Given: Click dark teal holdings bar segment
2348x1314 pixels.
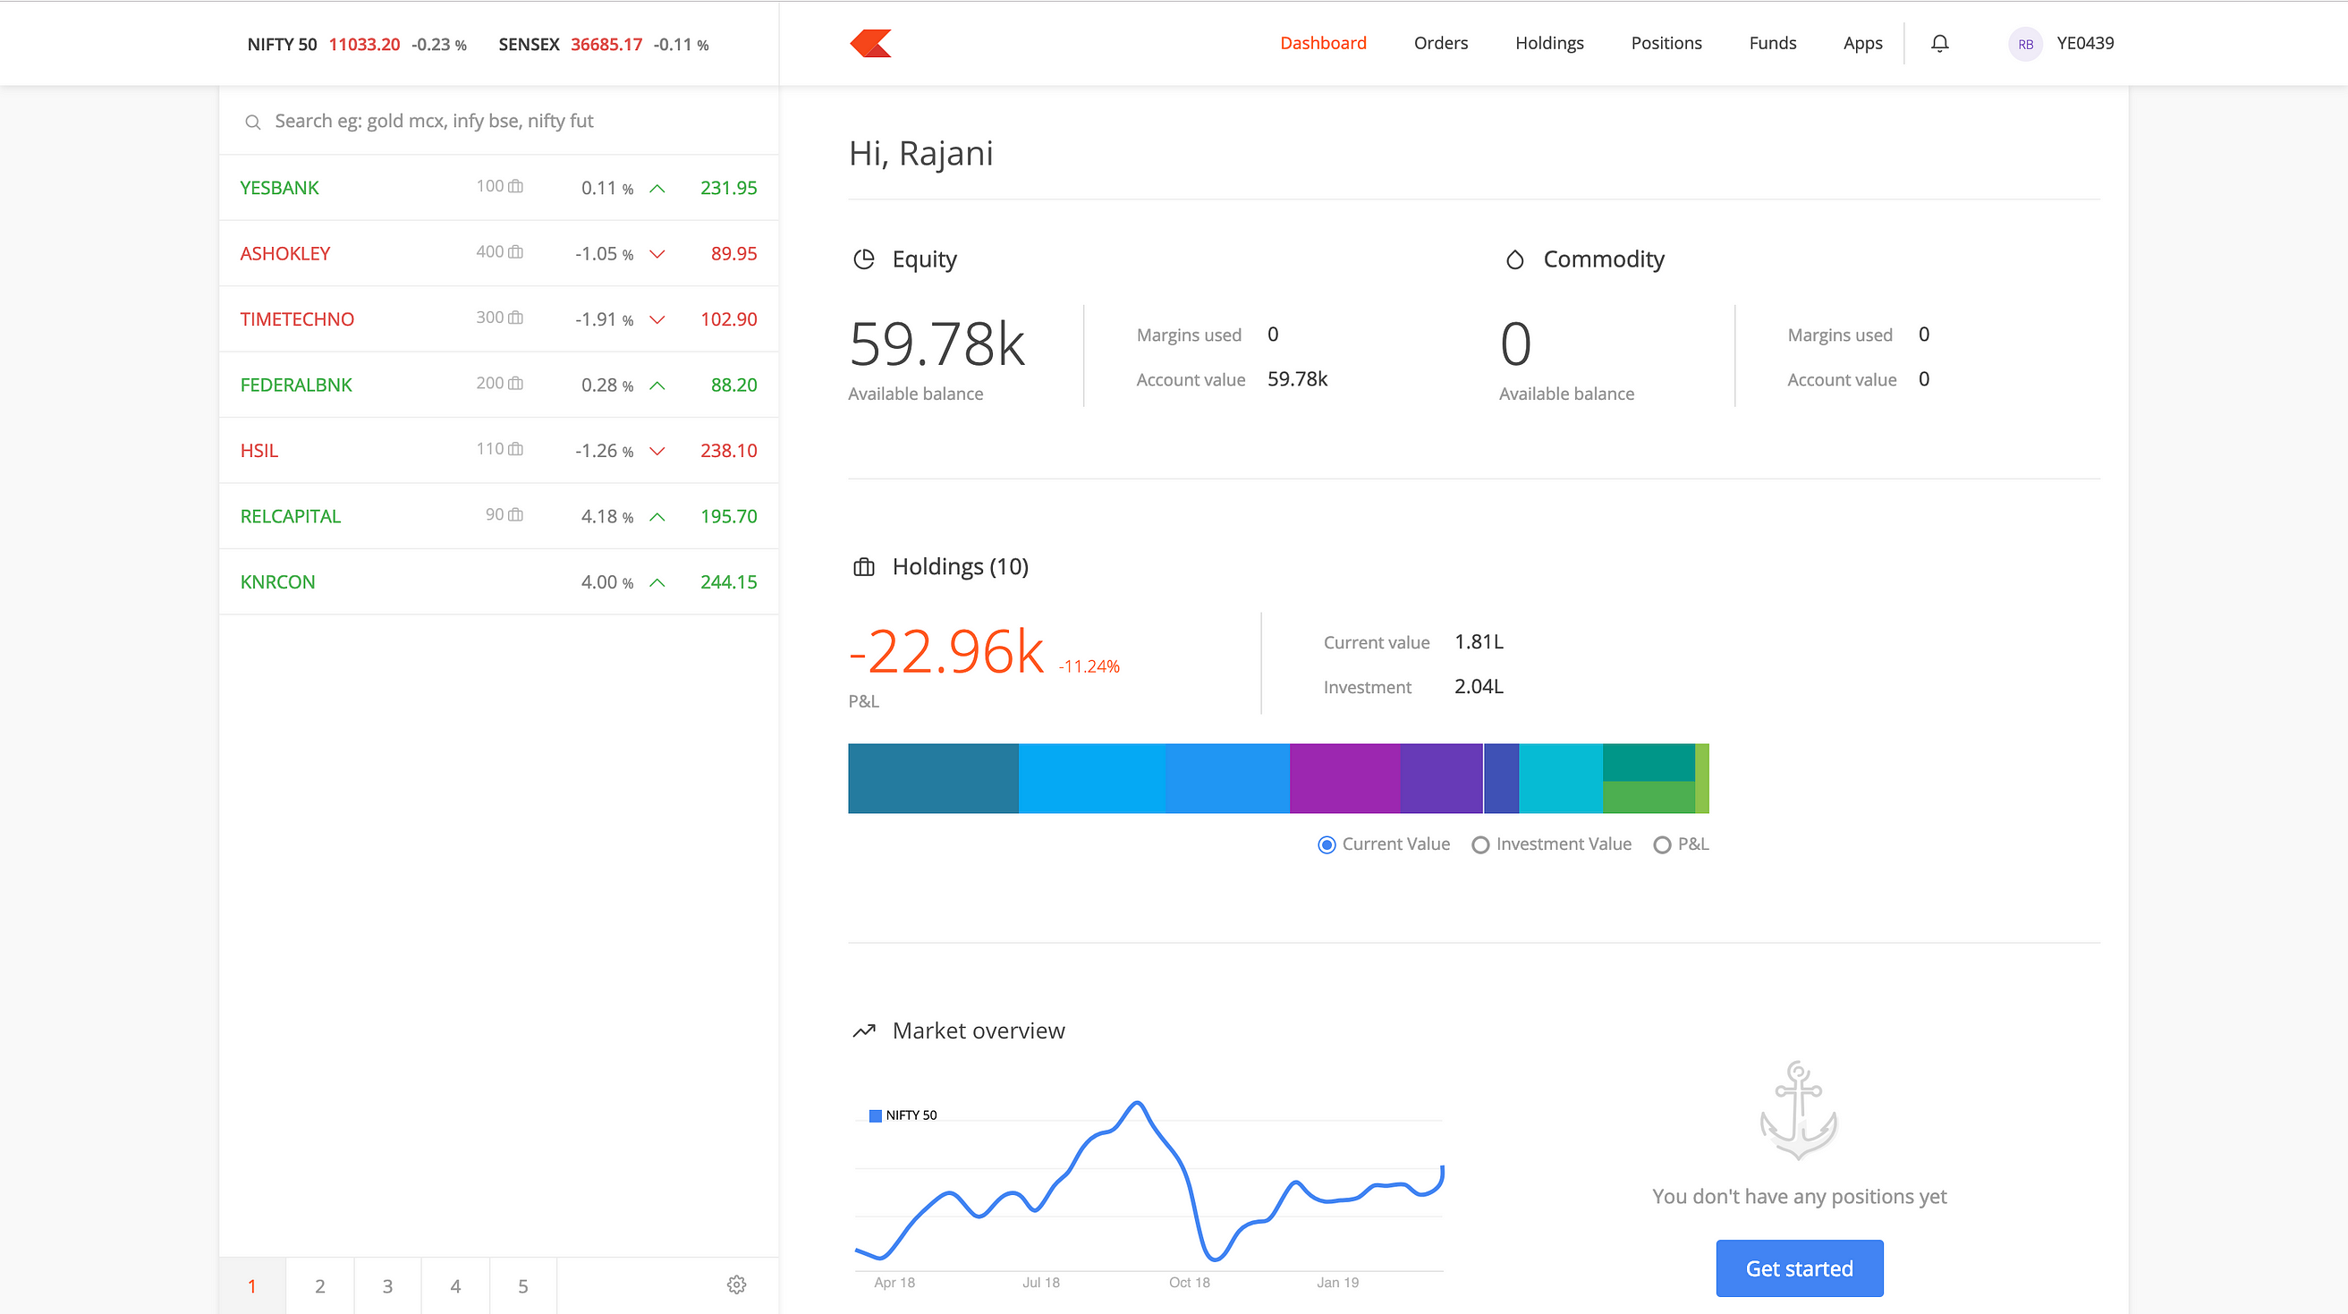Looking at the screenshot, I should tap(932, 778).
